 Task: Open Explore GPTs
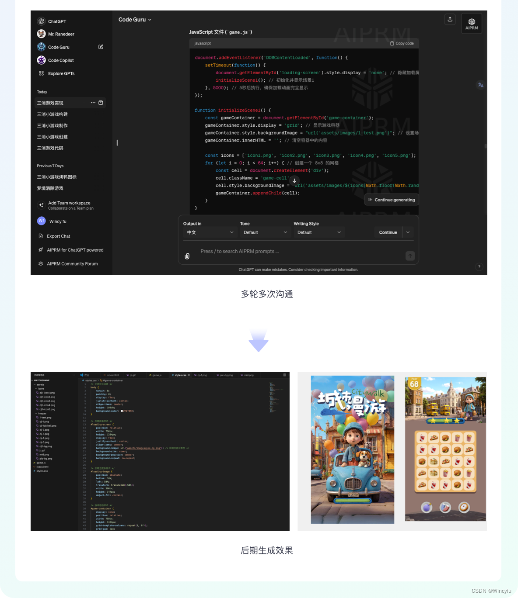point(56,73)
